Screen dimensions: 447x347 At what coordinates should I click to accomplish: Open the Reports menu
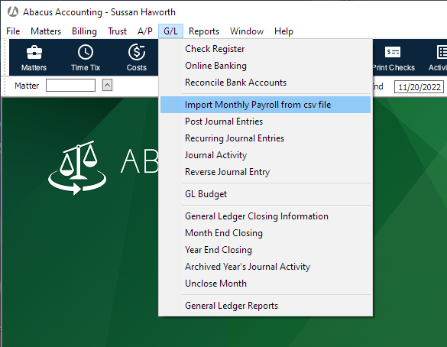(x=204, y=31)
